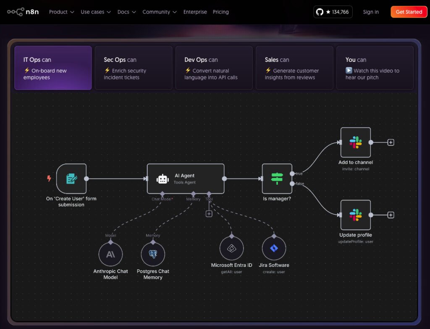Open the Community dropdown menu
The image size is (430, 329).
(159, 12)
